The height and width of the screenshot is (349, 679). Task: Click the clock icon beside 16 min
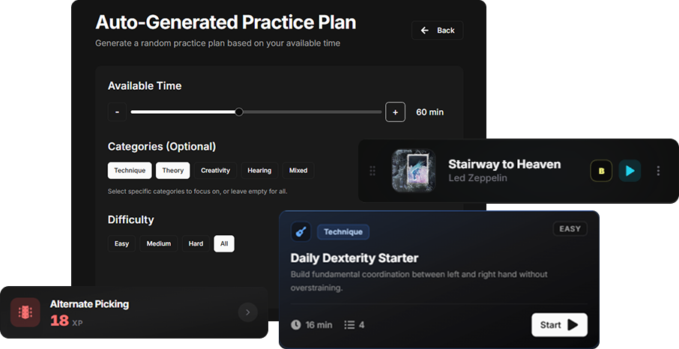click(296, 325)
